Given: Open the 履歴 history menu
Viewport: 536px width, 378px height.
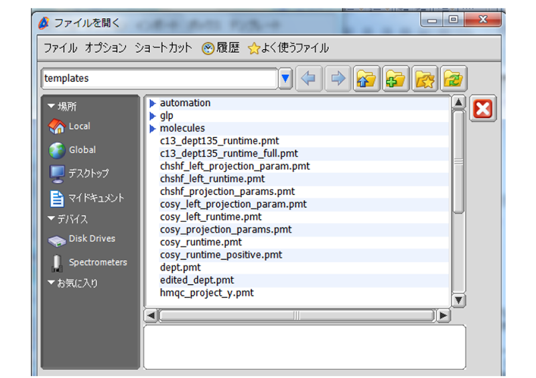Looking at the screenshot, I should pyautogui.click(x=220, y=48).
